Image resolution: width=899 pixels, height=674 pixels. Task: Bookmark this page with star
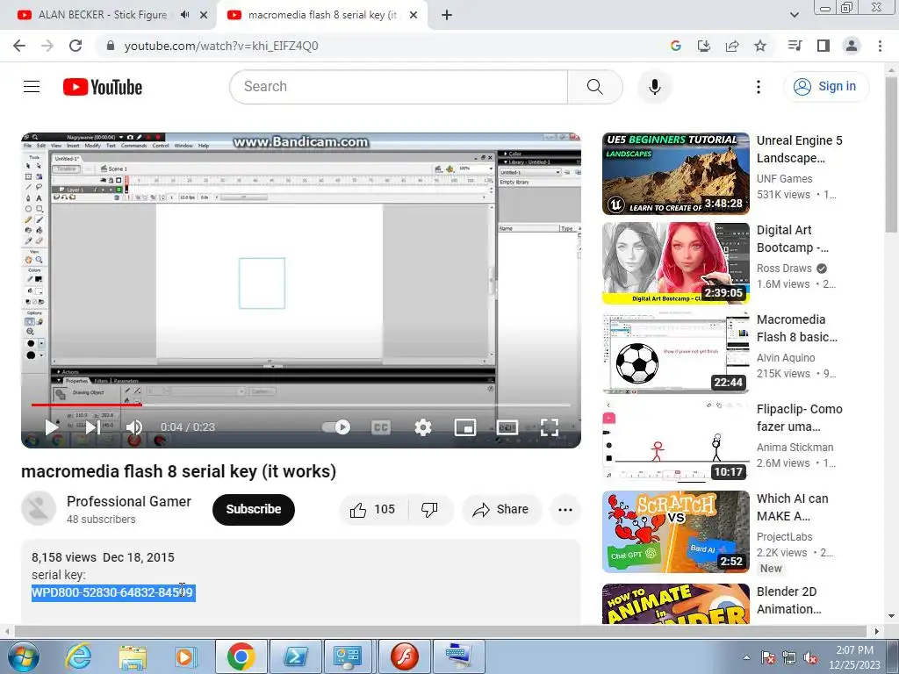pyautogui.click(x=759, y=46)
